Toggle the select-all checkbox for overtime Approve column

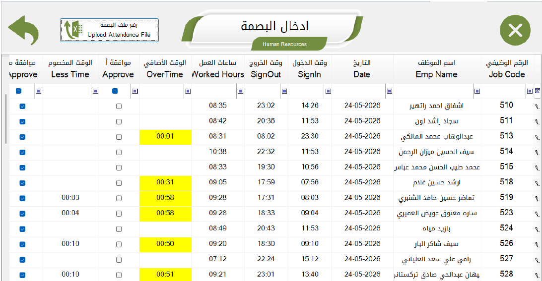pyautogui.click(x=115, y=91)
